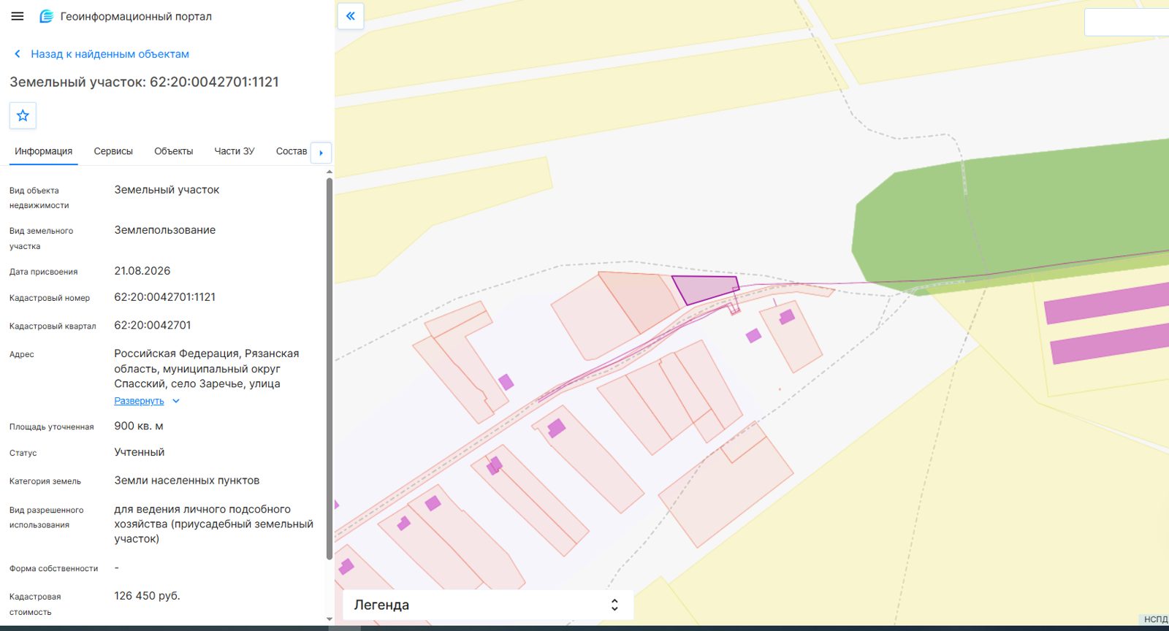The image size is (1169, 631).
Task: Click cadastral cost 126 450 руб.
Action: pyautogui.click(x=147, y=596)
